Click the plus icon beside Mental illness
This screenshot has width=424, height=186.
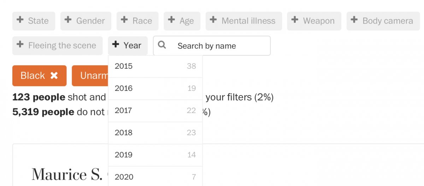pyautogui.click(x=213, y=20)
